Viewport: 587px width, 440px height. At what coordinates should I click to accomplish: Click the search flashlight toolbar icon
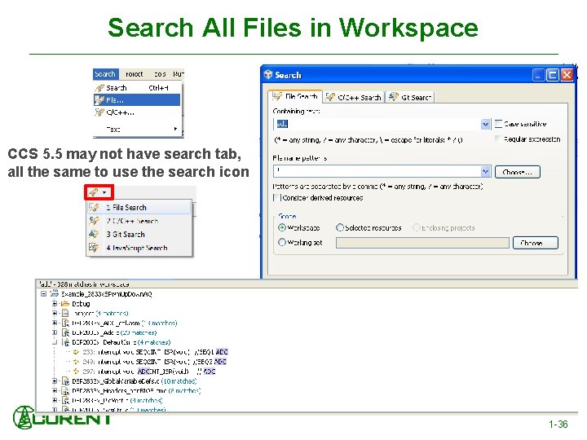coord(93,192)
